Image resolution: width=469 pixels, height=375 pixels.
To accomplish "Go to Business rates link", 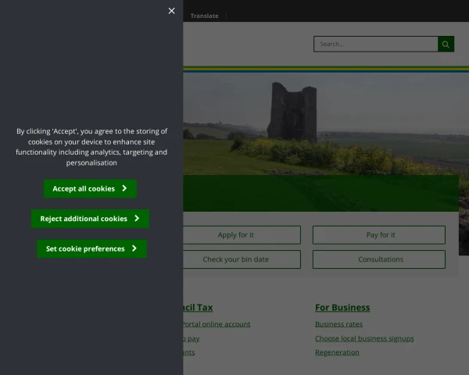I will tap(338, 324).
